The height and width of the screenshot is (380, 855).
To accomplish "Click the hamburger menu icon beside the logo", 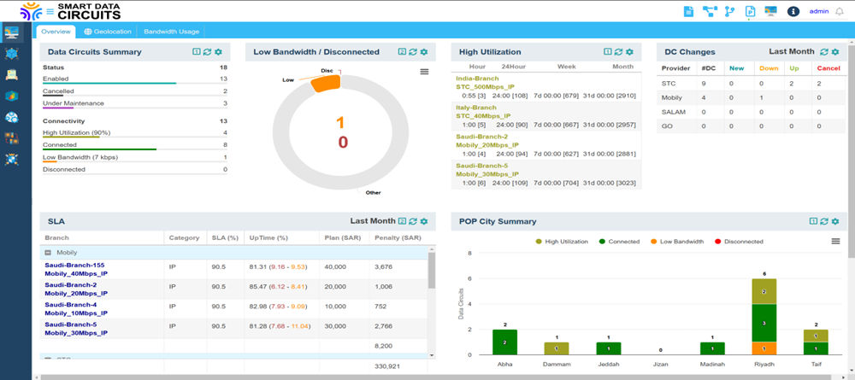I will click(x=50, y=11).
